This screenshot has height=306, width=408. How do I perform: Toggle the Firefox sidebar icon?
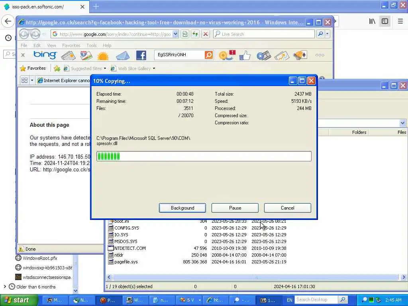point(385,21)
